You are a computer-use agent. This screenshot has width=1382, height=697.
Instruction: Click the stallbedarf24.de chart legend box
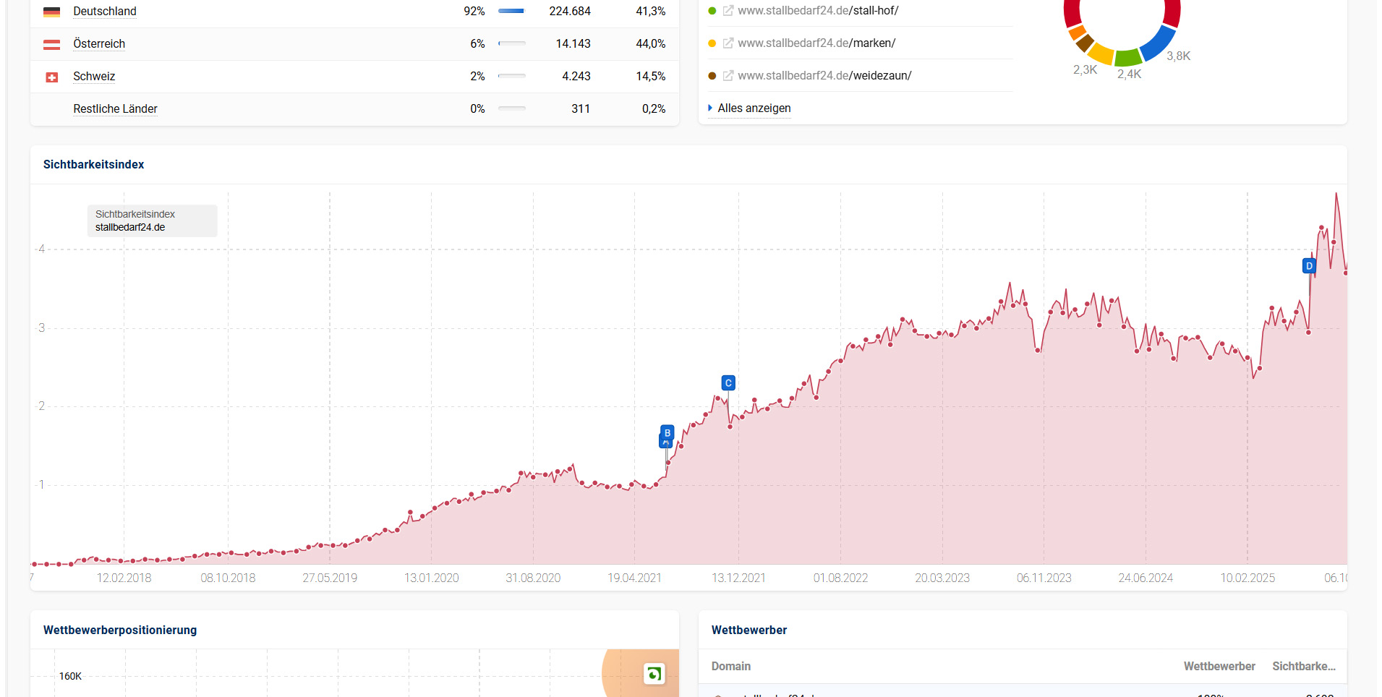[152, 221]
